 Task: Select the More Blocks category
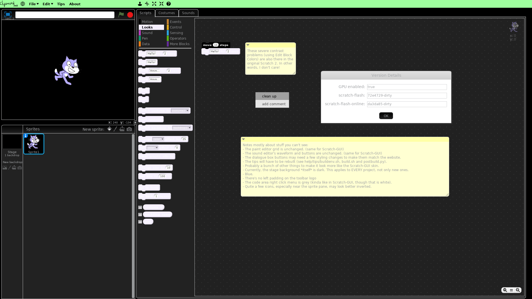(x=179, y=44)
